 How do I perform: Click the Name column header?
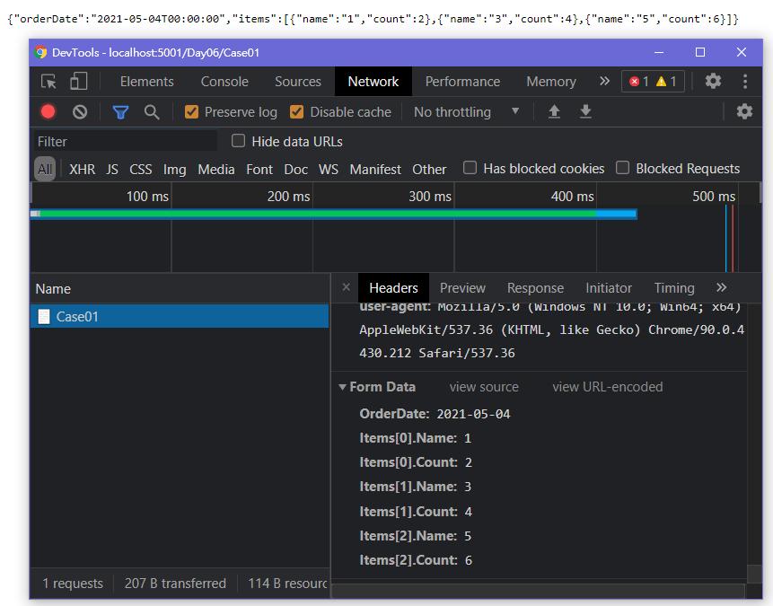tap(53, 288)
